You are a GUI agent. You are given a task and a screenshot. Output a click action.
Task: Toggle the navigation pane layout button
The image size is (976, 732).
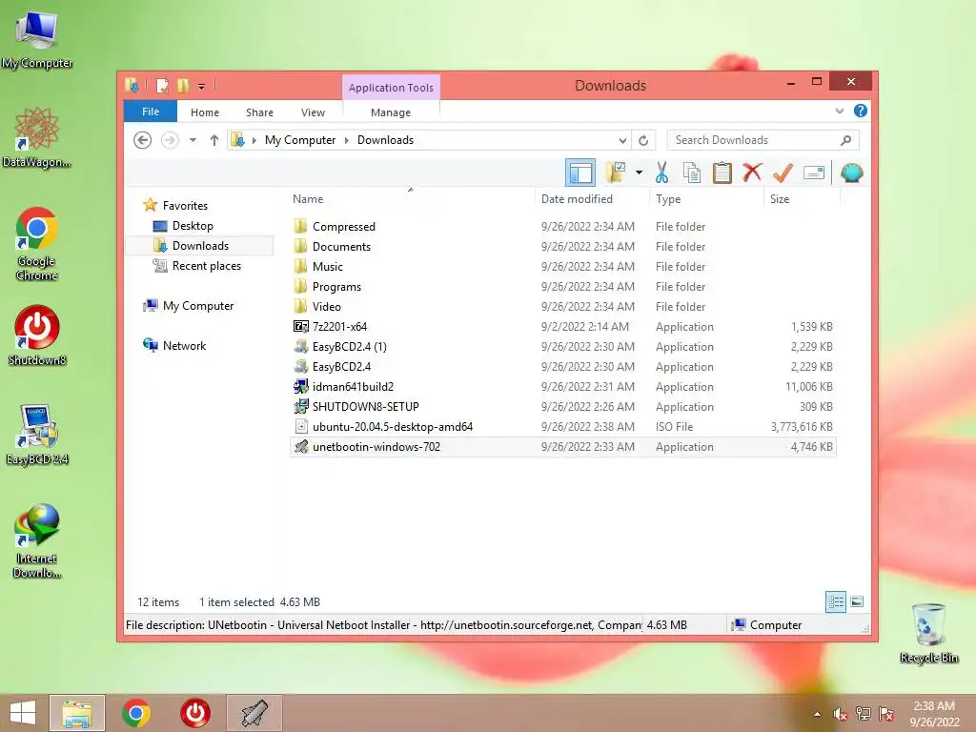(x=580, y=173)
